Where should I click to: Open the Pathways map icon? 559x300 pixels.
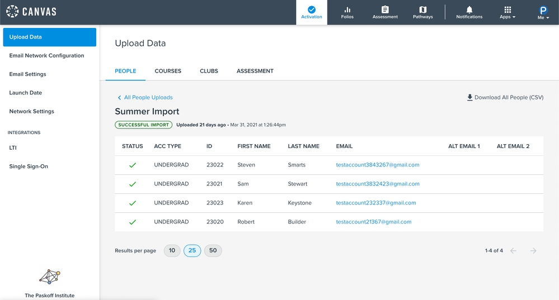pos(422,10)
